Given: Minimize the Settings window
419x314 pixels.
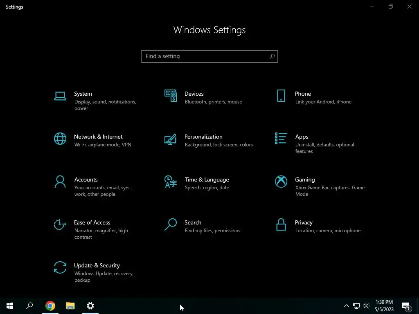Looking at the screenshot, I should click(x=372, y=7).
